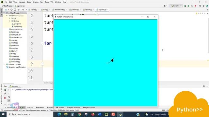Open the VCS menu
Viewport: 209px width, 117px height.
[x=52, y=2]
